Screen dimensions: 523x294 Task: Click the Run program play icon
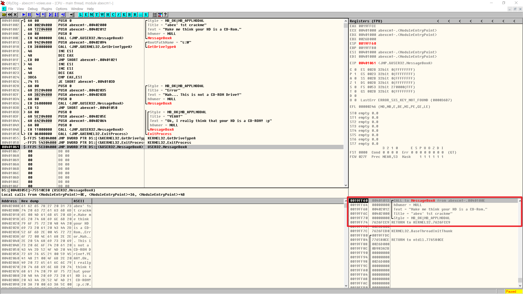[x=24, y=15]
